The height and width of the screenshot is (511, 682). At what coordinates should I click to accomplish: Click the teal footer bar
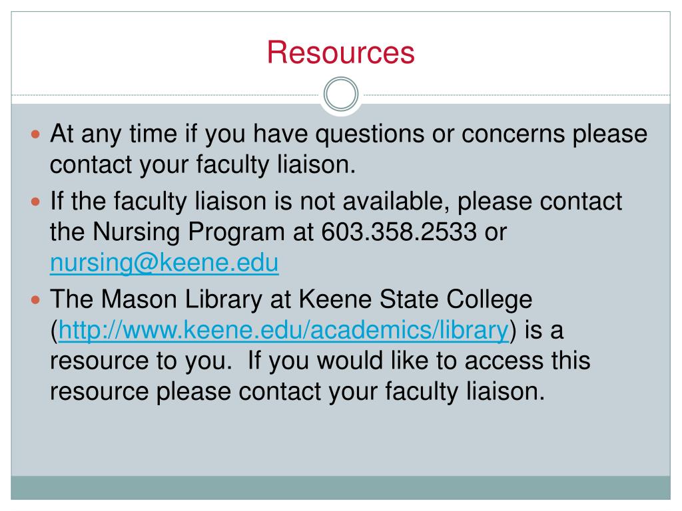coord(340,488)
